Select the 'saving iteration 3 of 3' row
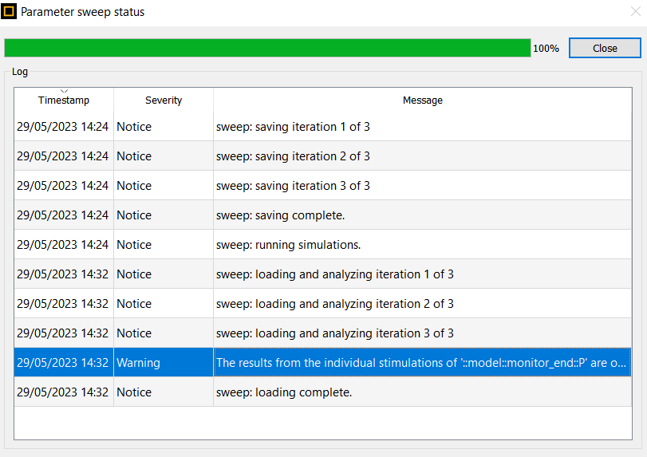 pyautogui.click(x=322, y=186)
